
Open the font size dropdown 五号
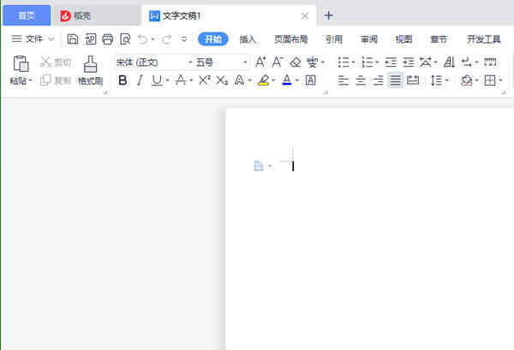(222, 62)
